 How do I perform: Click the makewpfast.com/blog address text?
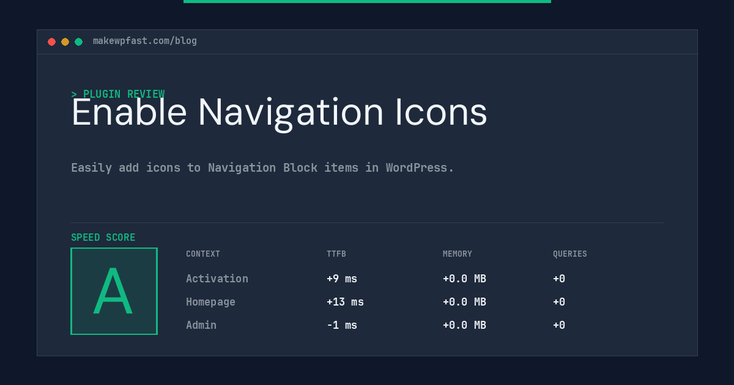click(x=145, y=41)
